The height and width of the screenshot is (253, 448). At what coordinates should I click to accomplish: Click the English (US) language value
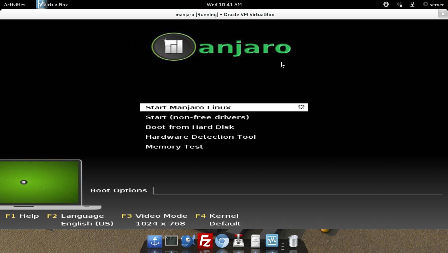(x=87, y=223)
